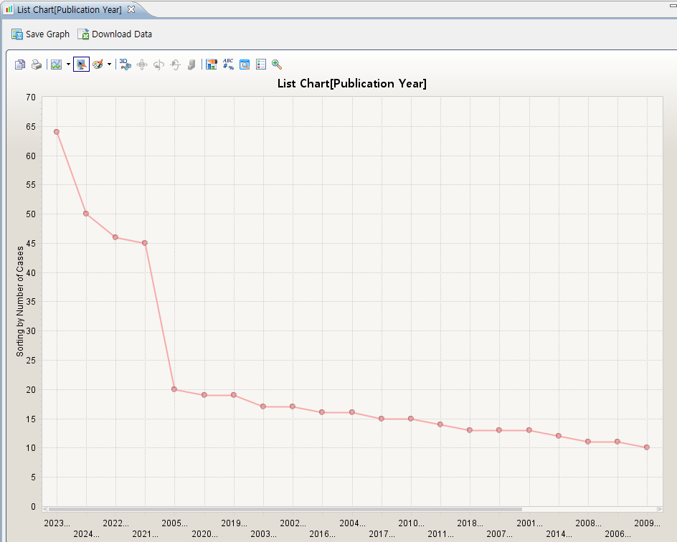Click the Save Graph button
The height and width of the screenshot is (542, 677).
pos(41,34)
